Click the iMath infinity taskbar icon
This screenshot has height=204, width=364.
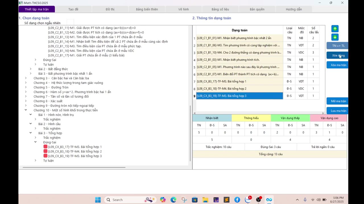[269, 200]
